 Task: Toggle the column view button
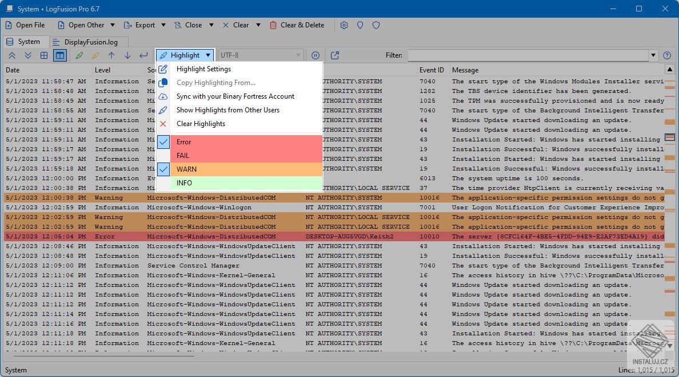click(60, 55)
